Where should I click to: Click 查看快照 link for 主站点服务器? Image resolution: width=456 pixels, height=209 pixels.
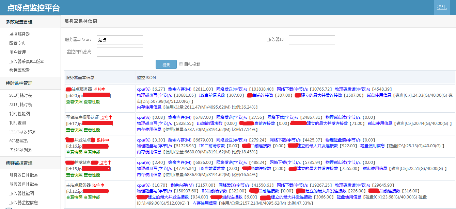click(74, 197)
